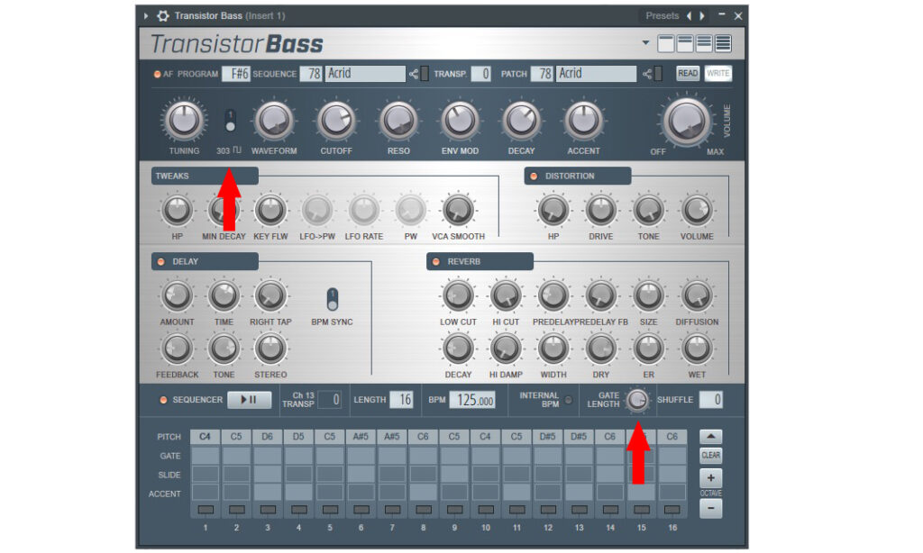This screenshot has height=553, width=923.
Task: Click the WRITE button
Action: pyautogui.click(x=717, y=74)
